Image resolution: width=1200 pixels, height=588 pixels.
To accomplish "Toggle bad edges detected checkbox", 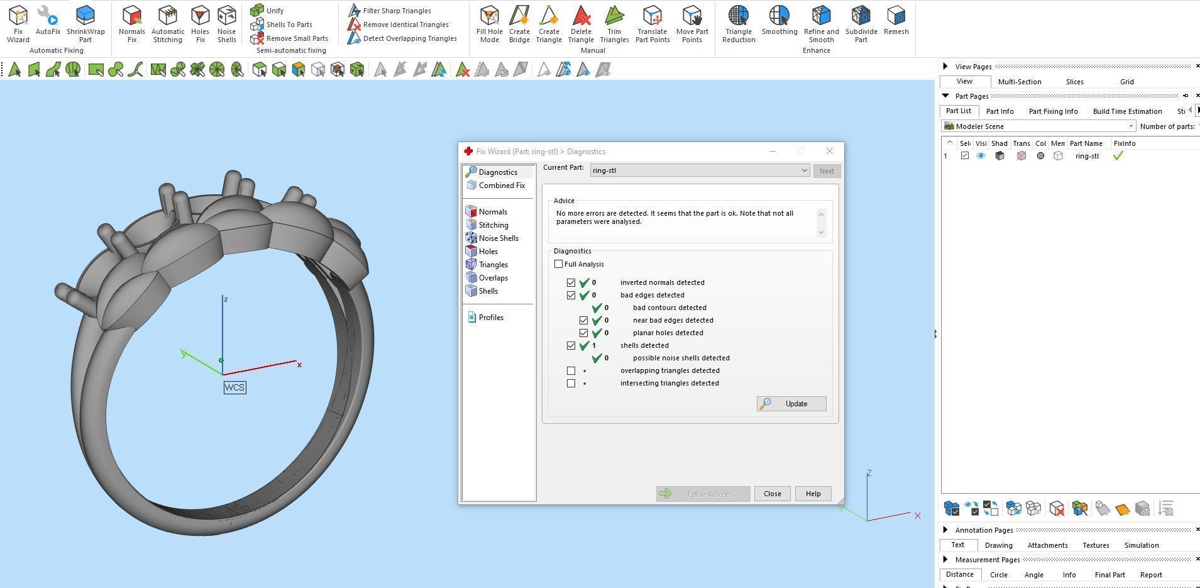I will 571,295.
